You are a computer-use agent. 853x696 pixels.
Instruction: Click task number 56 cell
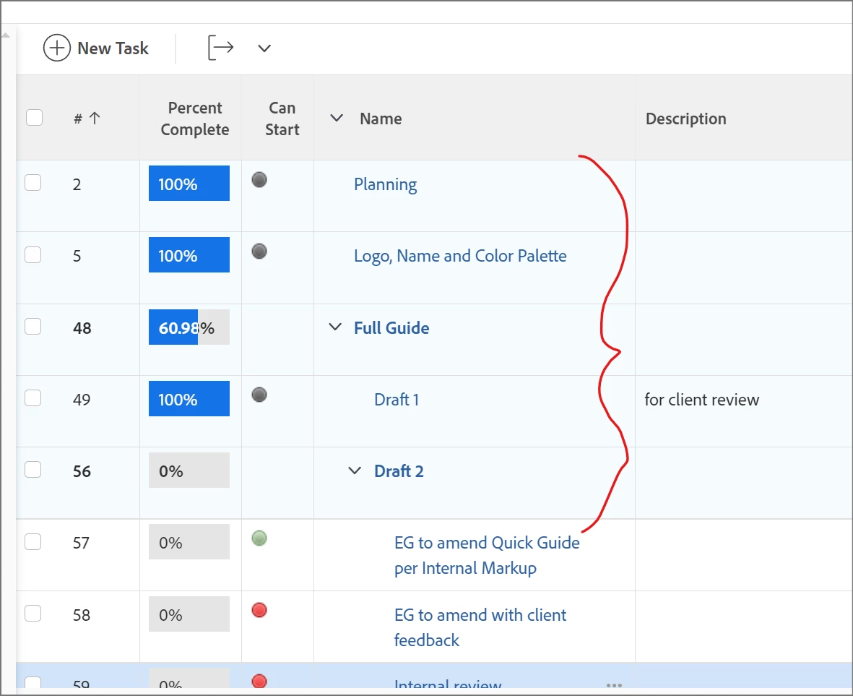82,471
